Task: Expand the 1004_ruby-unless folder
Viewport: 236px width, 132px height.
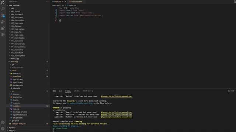Action: (17, 20)
